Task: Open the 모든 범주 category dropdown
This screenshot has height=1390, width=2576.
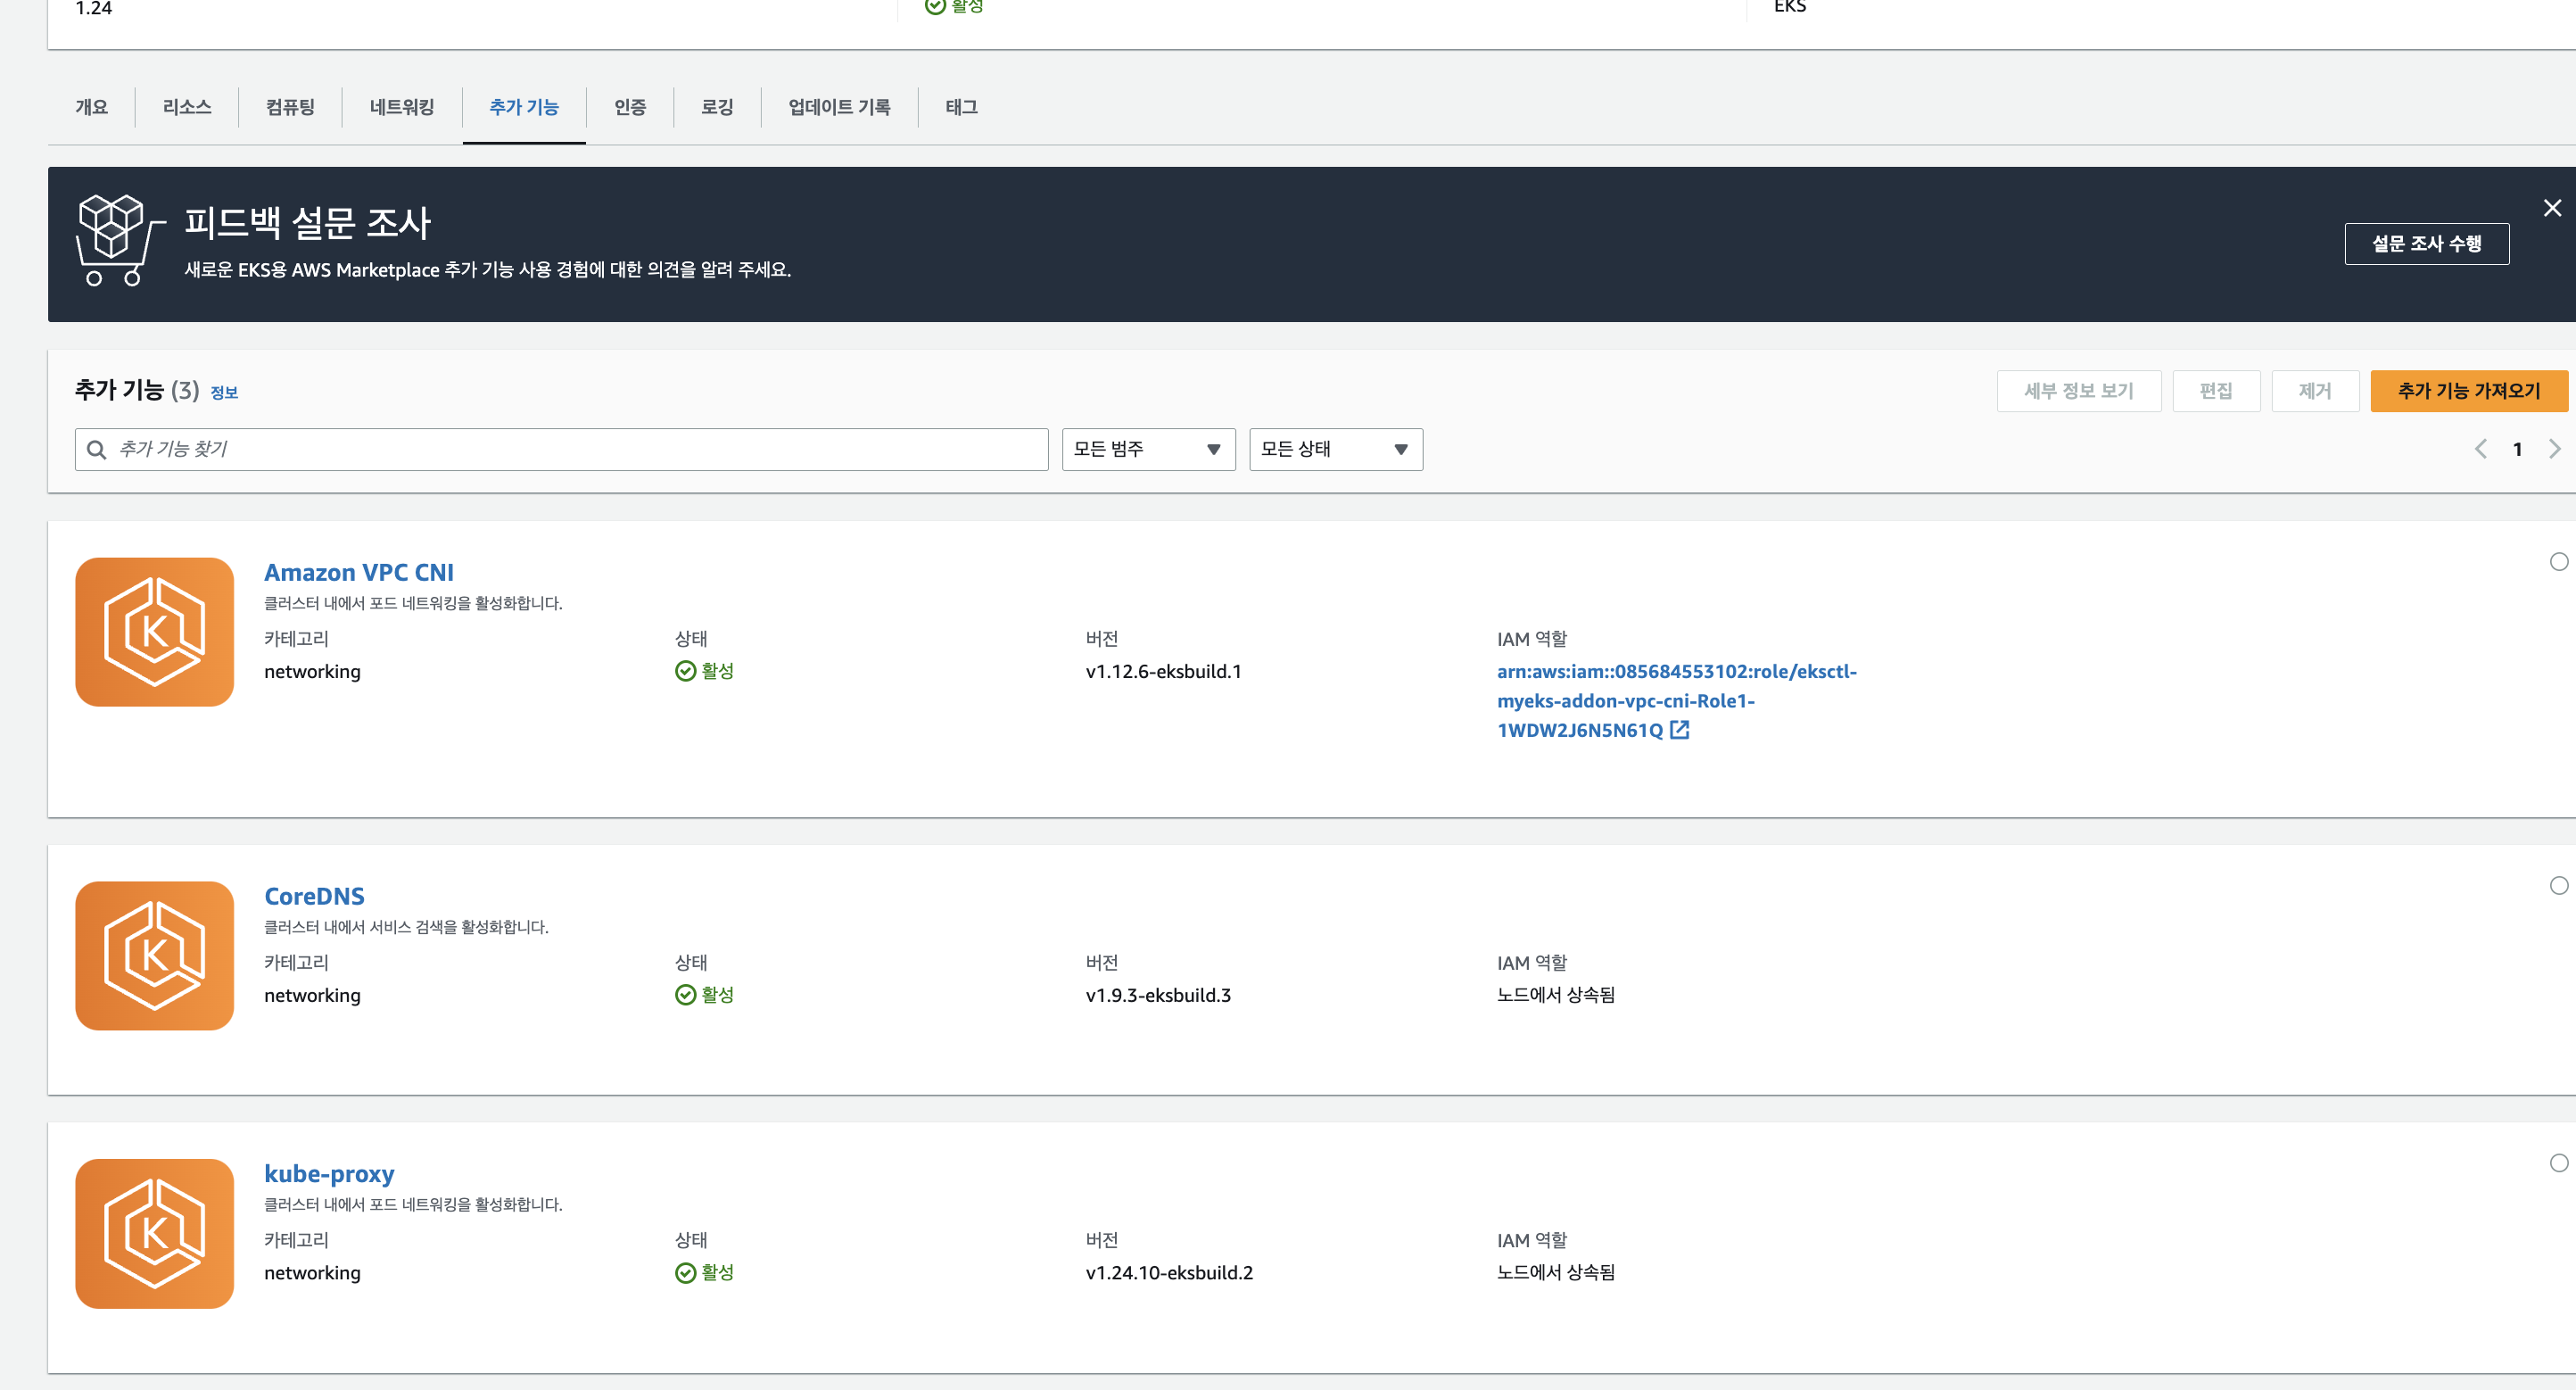Action: point(1147,450)
